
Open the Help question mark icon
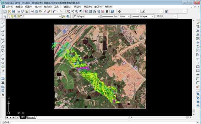pyautogui.click(x=112, y=11)
